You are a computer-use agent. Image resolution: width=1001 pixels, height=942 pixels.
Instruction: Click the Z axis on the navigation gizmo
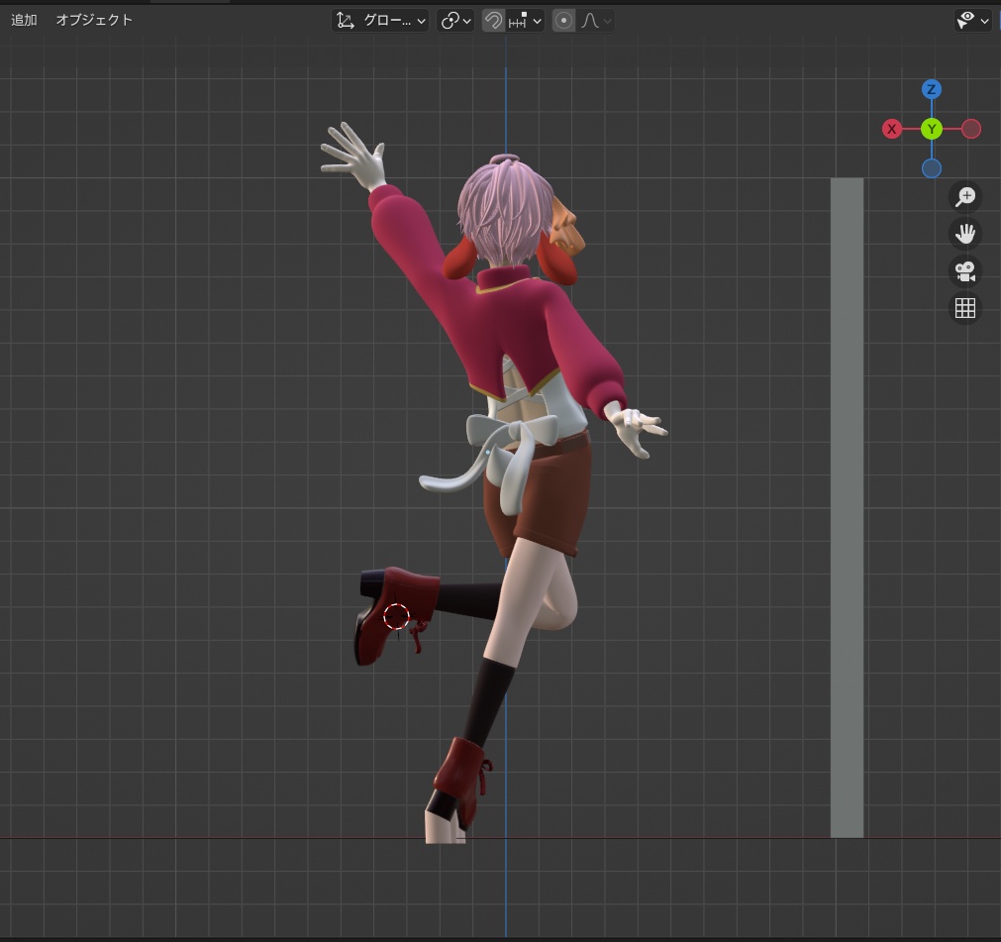pos(932,89)
